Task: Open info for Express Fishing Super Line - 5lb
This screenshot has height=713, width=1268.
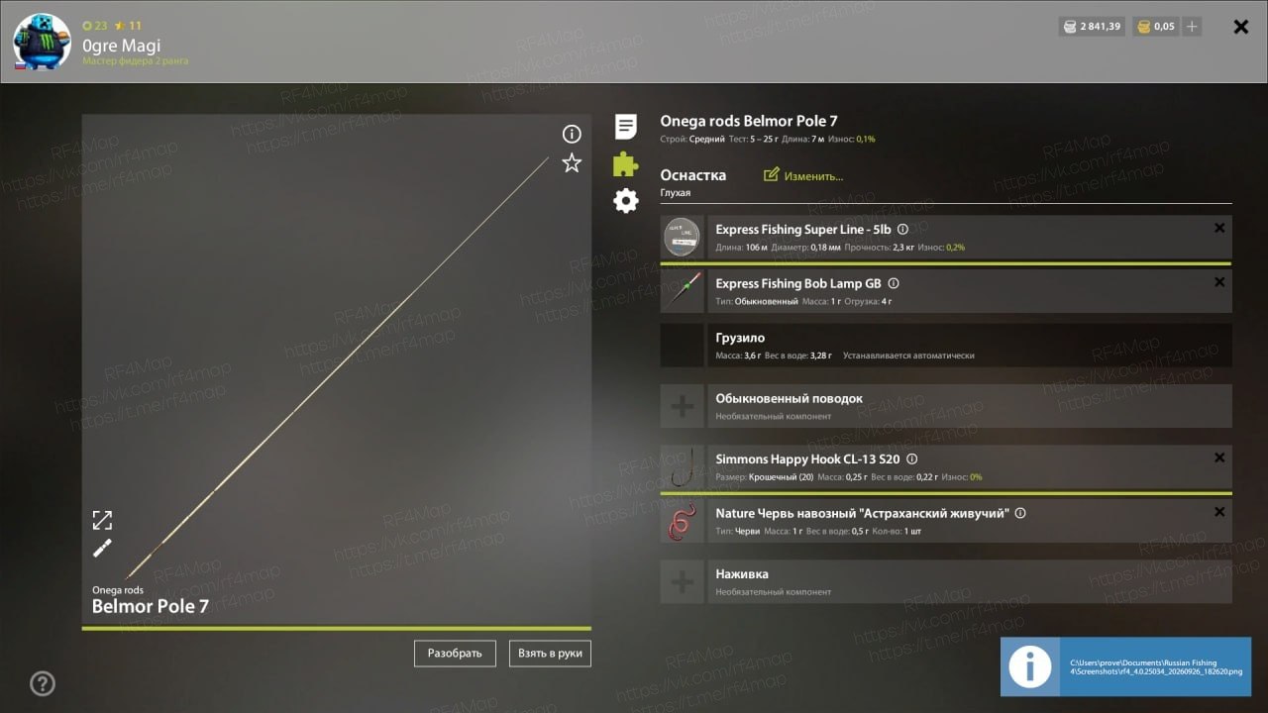Action: coord(902,230)
